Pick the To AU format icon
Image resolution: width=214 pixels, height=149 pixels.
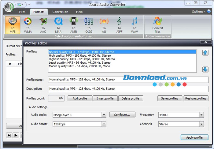(x=104, y=25)
